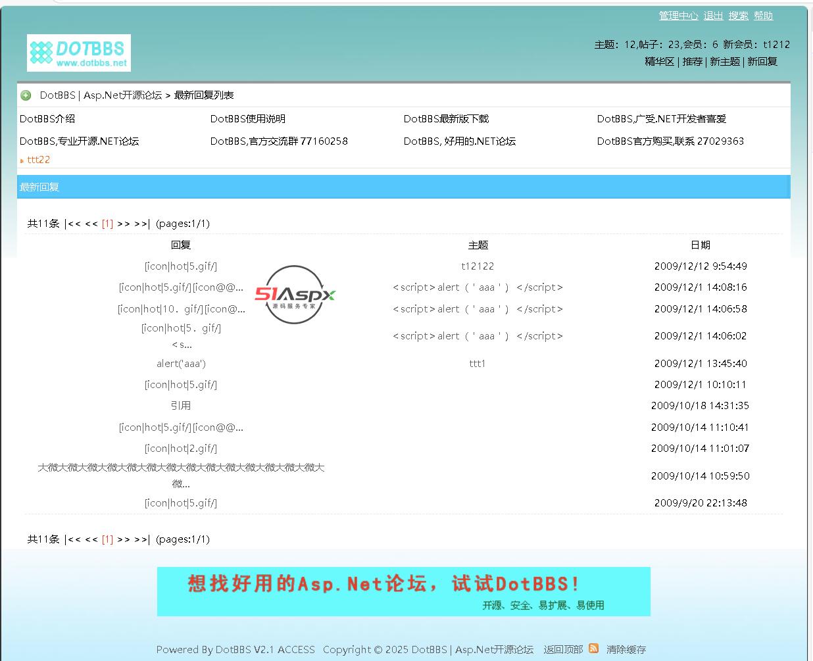This screenshot has height=661, width=813.
Task: Click the 最新回复 section header bar
Action: click(404, 187)
